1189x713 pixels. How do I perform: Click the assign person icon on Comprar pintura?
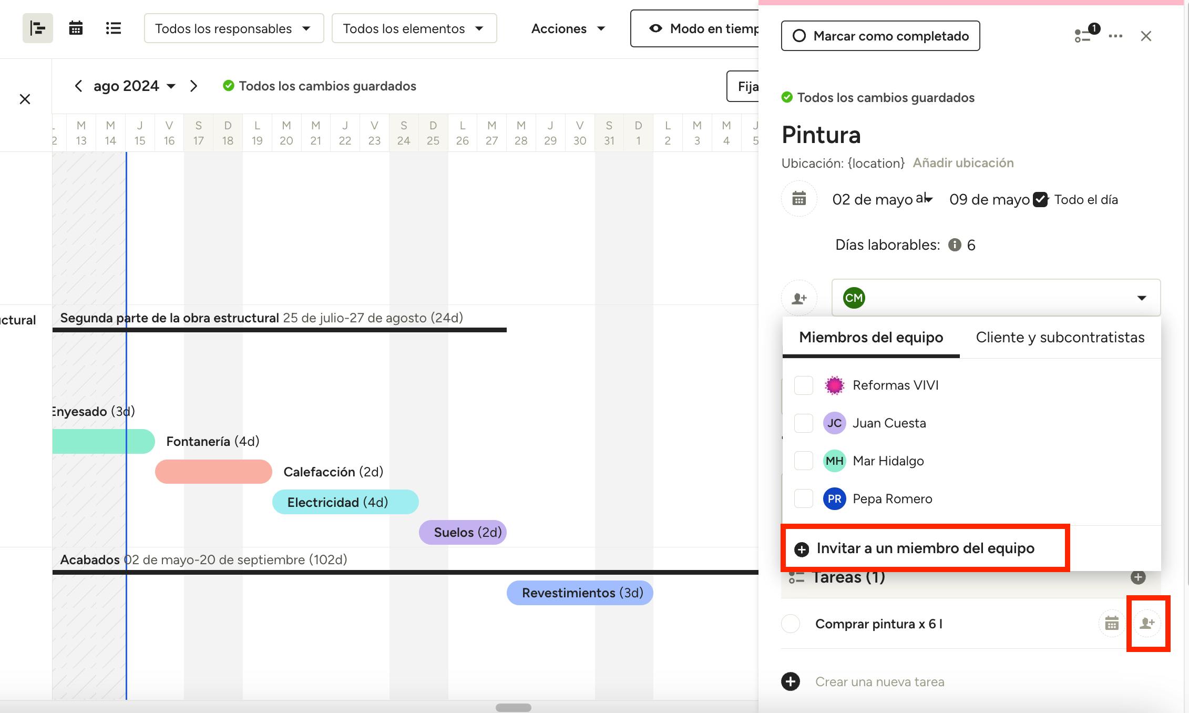click(x=1147, y=624)
